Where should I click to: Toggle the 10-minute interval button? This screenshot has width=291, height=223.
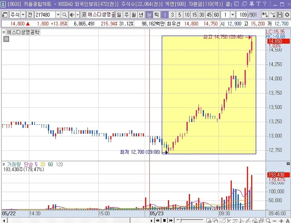187,15
